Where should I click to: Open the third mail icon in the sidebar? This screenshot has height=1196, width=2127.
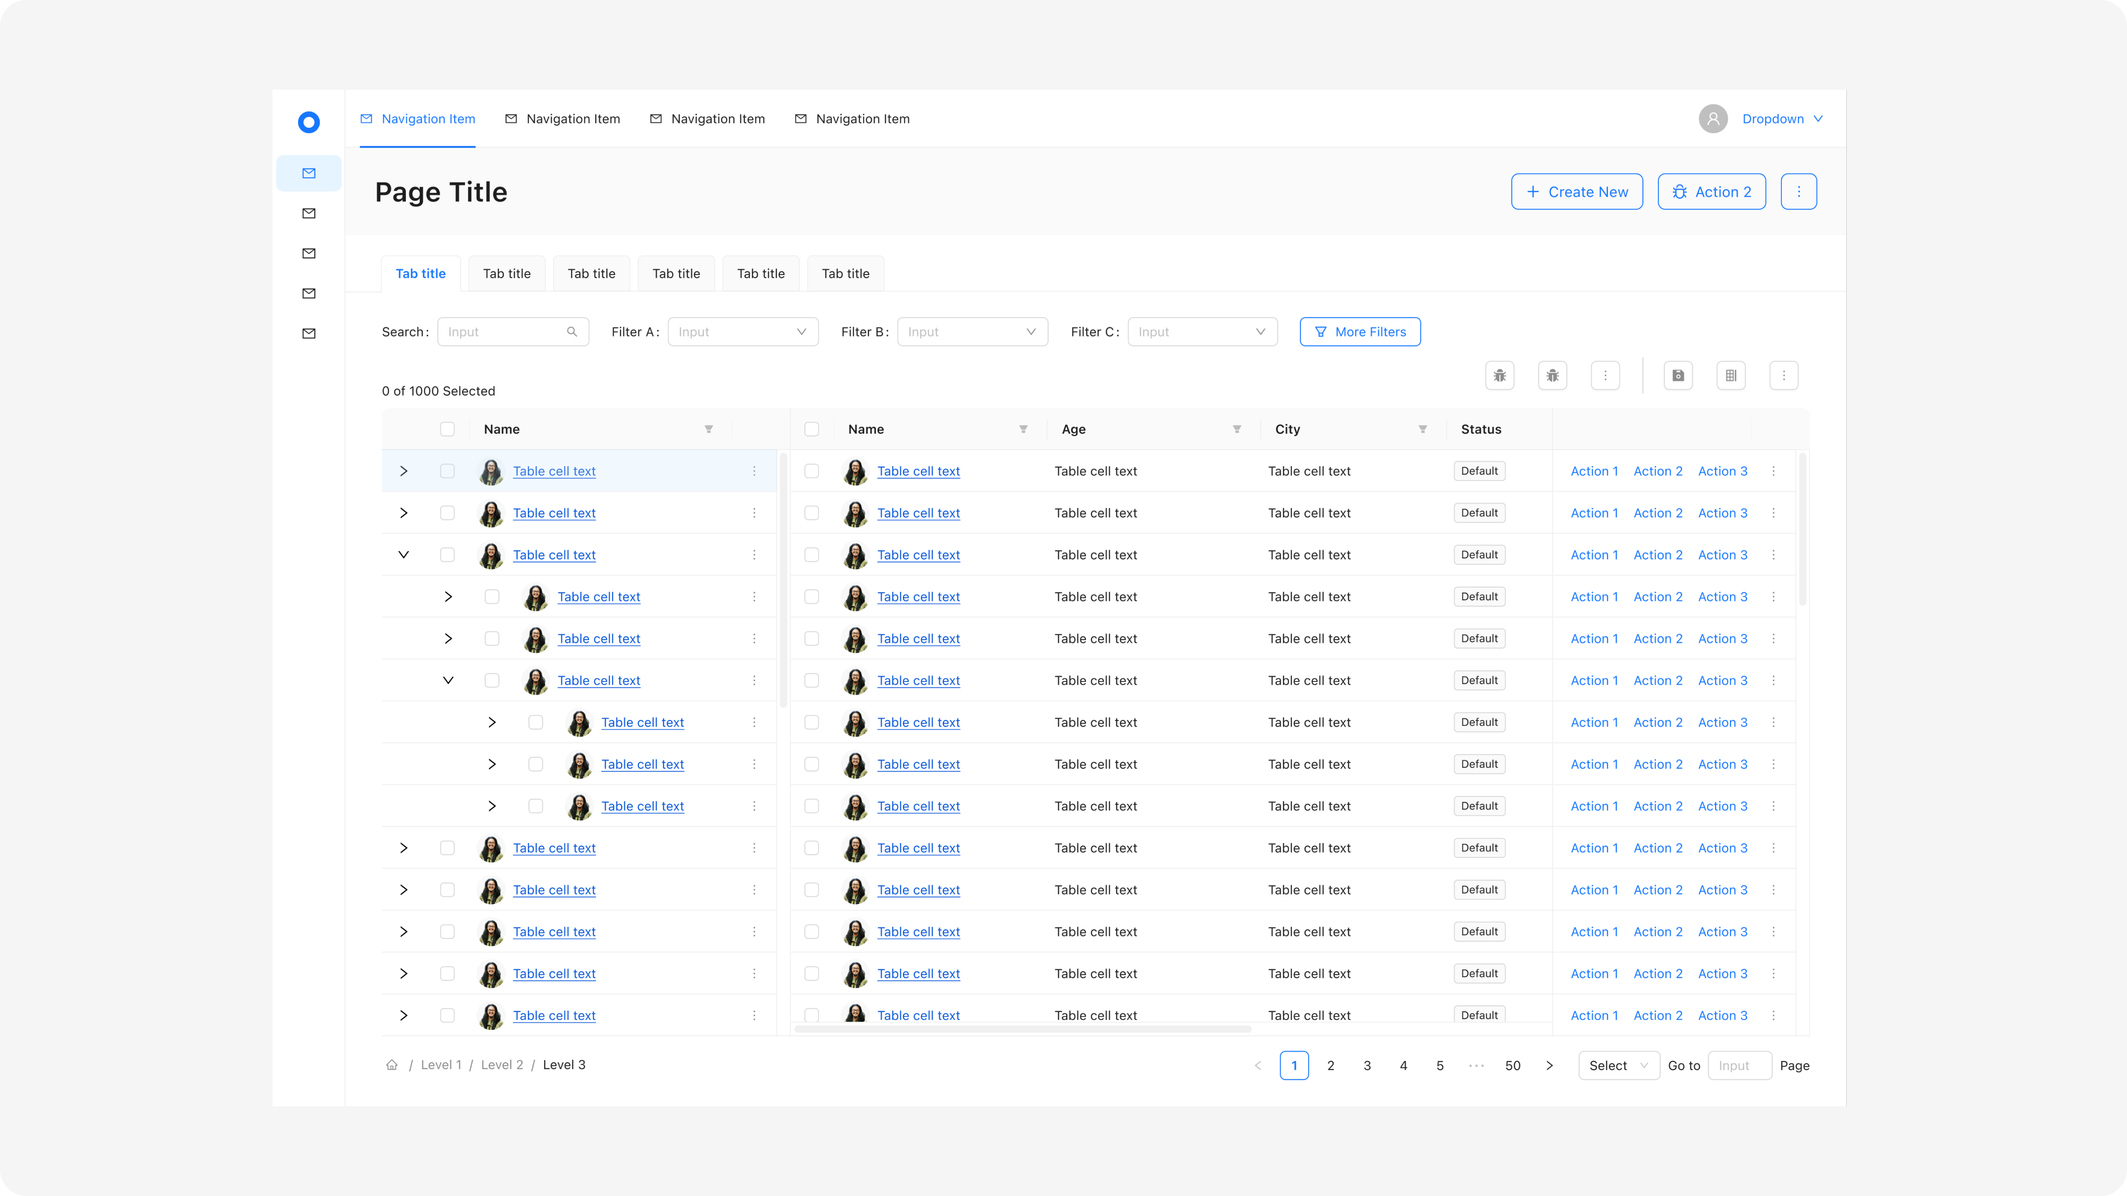pos(309,253)
